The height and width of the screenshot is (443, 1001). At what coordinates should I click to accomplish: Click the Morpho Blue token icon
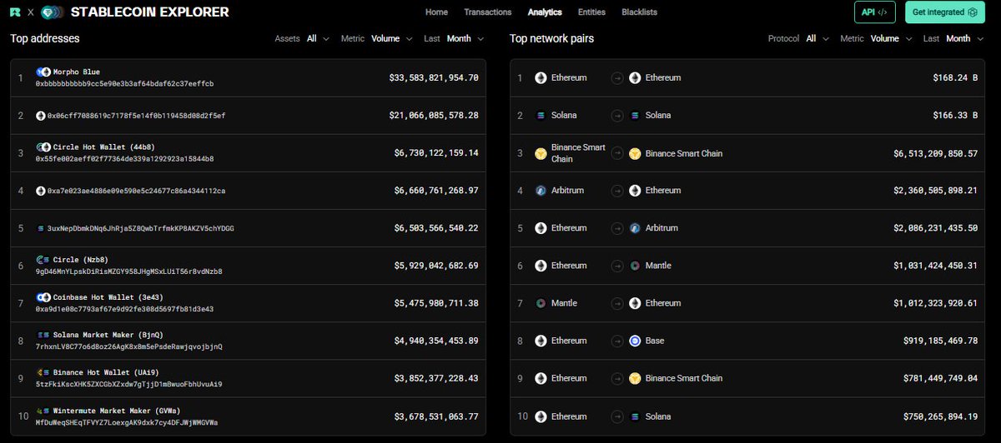point(43,72)
